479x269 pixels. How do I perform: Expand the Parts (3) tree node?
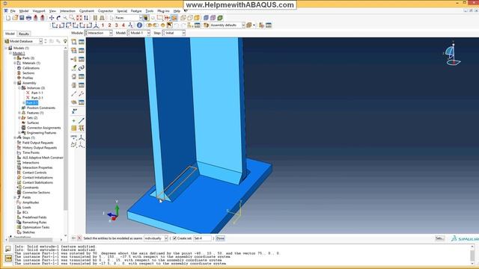(x=15, y=58)
